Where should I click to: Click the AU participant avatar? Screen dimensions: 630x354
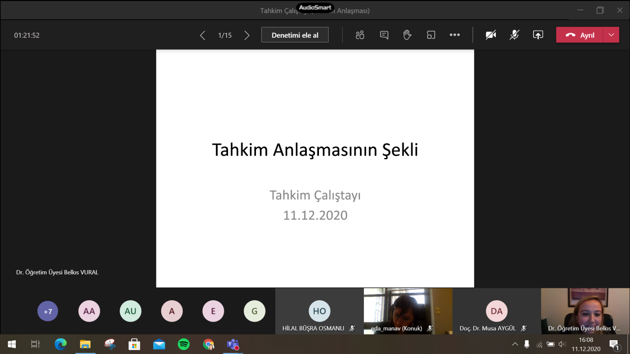130,311
